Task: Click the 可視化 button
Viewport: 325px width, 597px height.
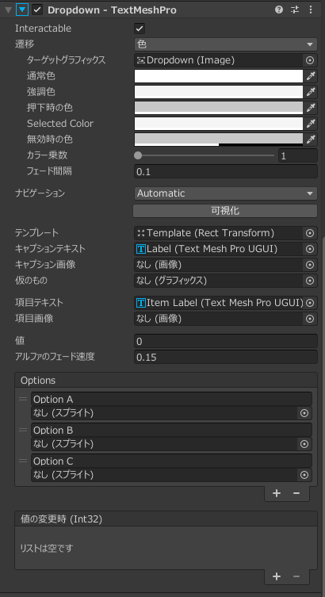Action: 225,211
